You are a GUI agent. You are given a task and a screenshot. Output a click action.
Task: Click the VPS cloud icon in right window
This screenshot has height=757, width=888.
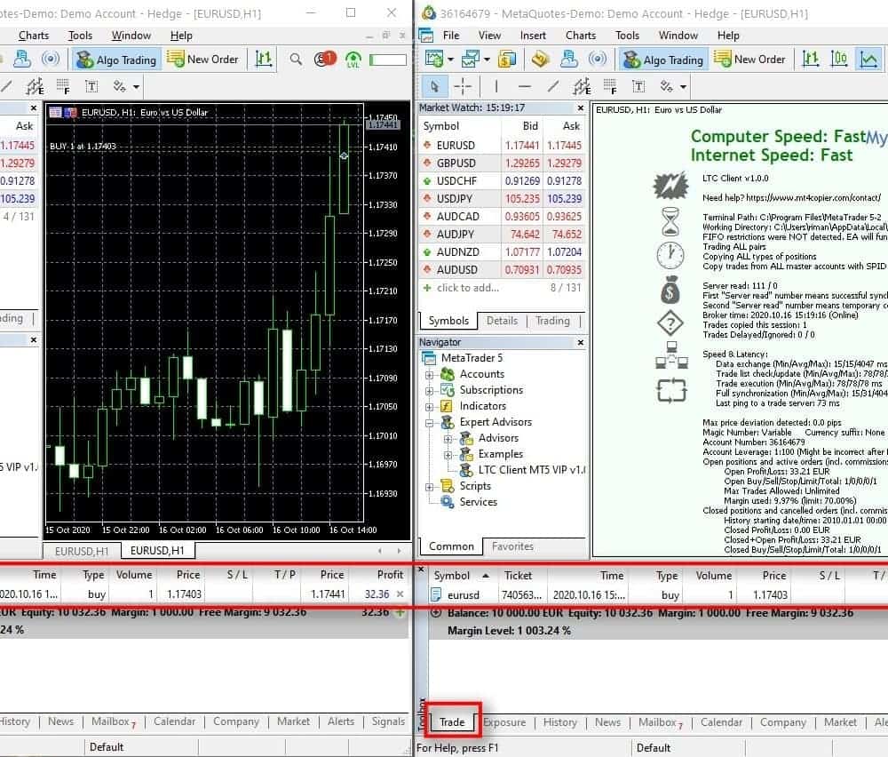(568, 59)
